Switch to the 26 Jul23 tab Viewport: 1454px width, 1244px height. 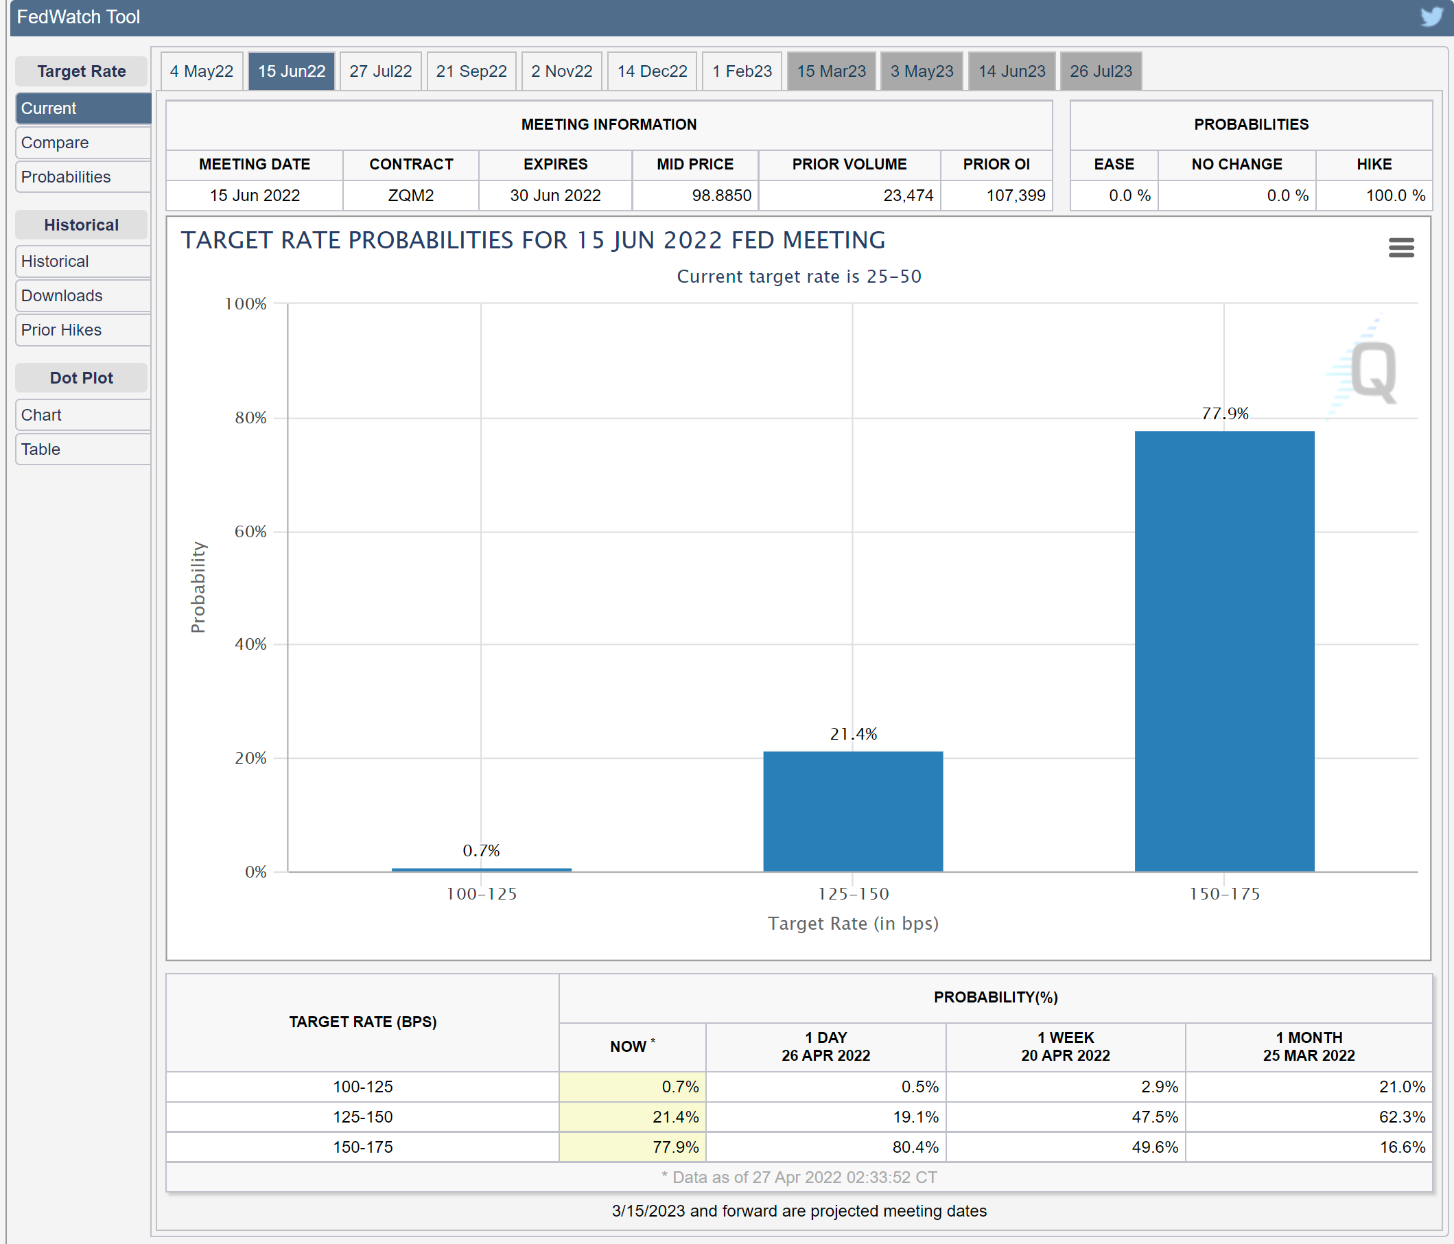(x=1101, y=71)
